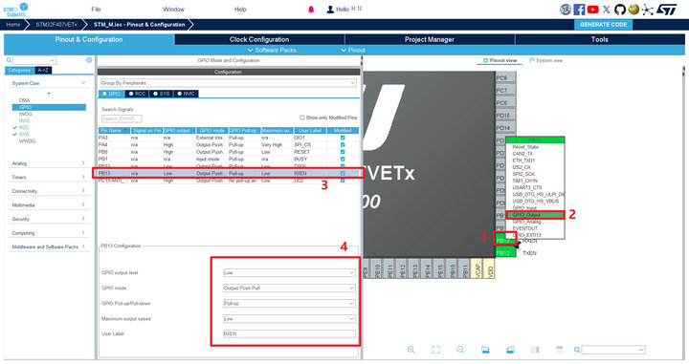Click the fit-to-screen frame icon
This screenshot has width=689, height=364.
[435, 350]
